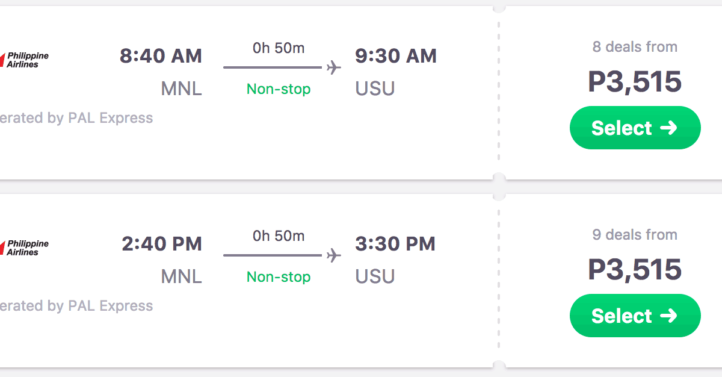Click the P3,515 price on the 2:40 PM flight
Viewport: 722px width, 377px height.
pos(635,270)
